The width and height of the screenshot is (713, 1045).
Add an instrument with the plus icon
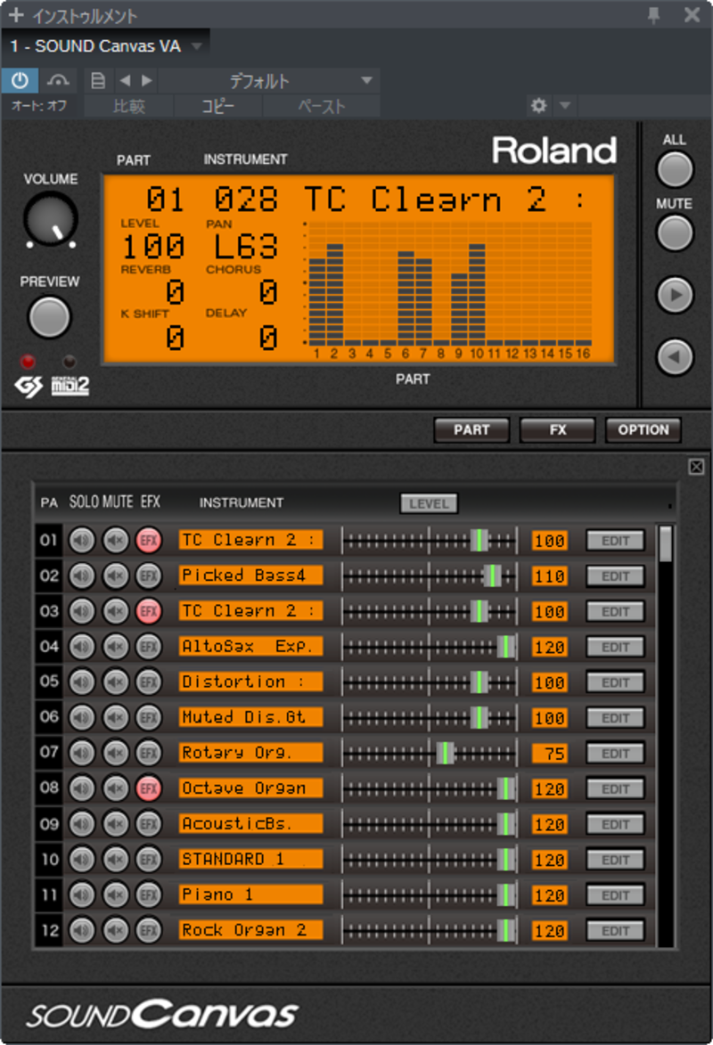(15, 14)
